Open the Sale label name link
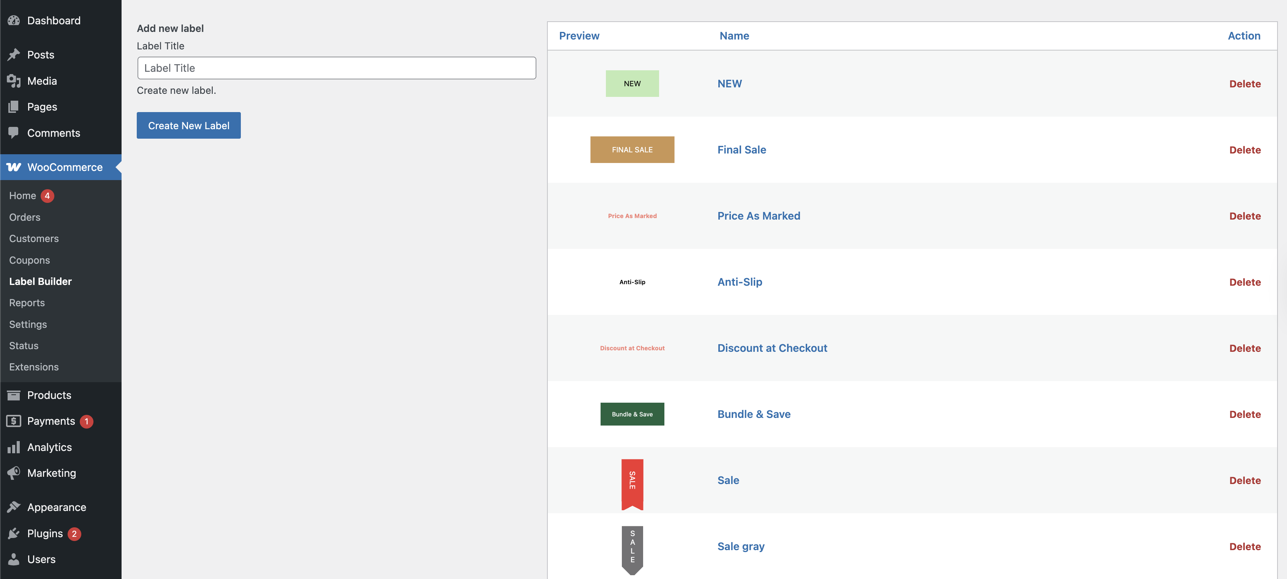The image size is (1287, 579). [x=728, y=480]
